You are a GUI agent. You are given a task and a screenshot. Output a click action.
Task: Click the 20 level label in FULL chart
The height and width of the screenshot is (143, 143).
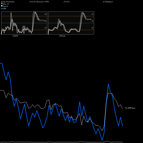pos(92,28)
